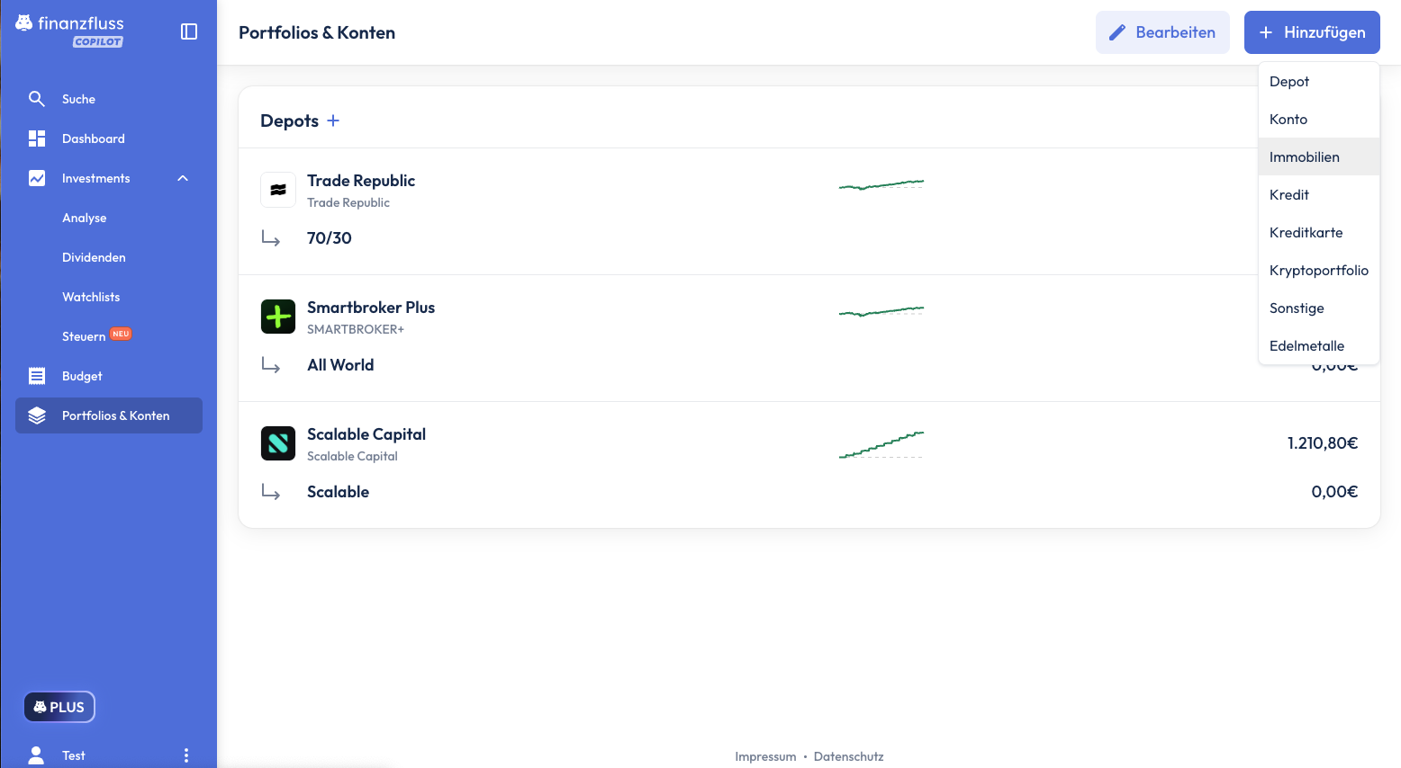Image resolution: width=1401 pixels, height=768 pixels.
Task: Select Immobilien from the dropdown menu
Action: 1305,157
